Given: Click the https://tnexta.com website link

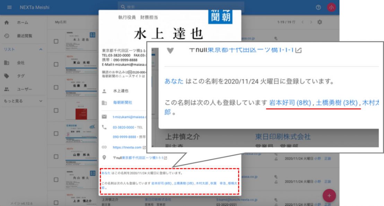Looking at the screenshot, I should 127,147.
